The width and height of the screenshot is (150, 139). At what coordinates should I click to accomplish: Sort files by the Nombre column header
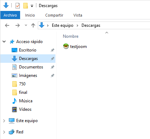[71, 36]
